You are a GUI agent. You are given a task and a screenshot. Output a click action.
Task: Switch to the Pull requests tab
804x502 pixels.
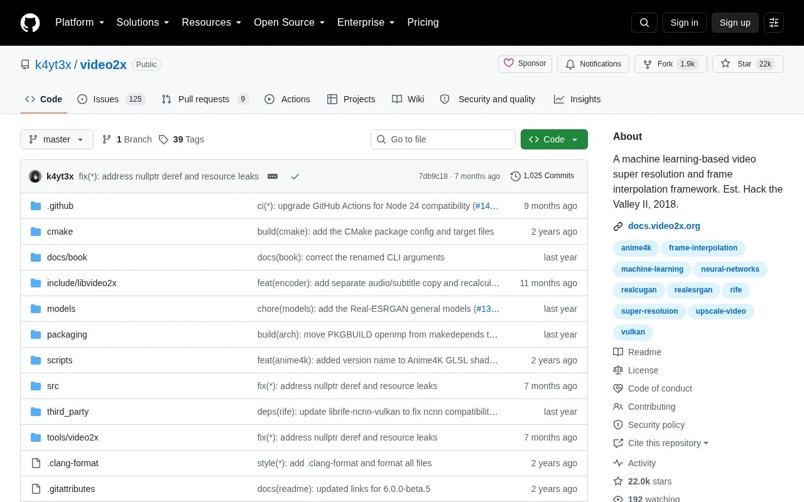pos(205,99)
